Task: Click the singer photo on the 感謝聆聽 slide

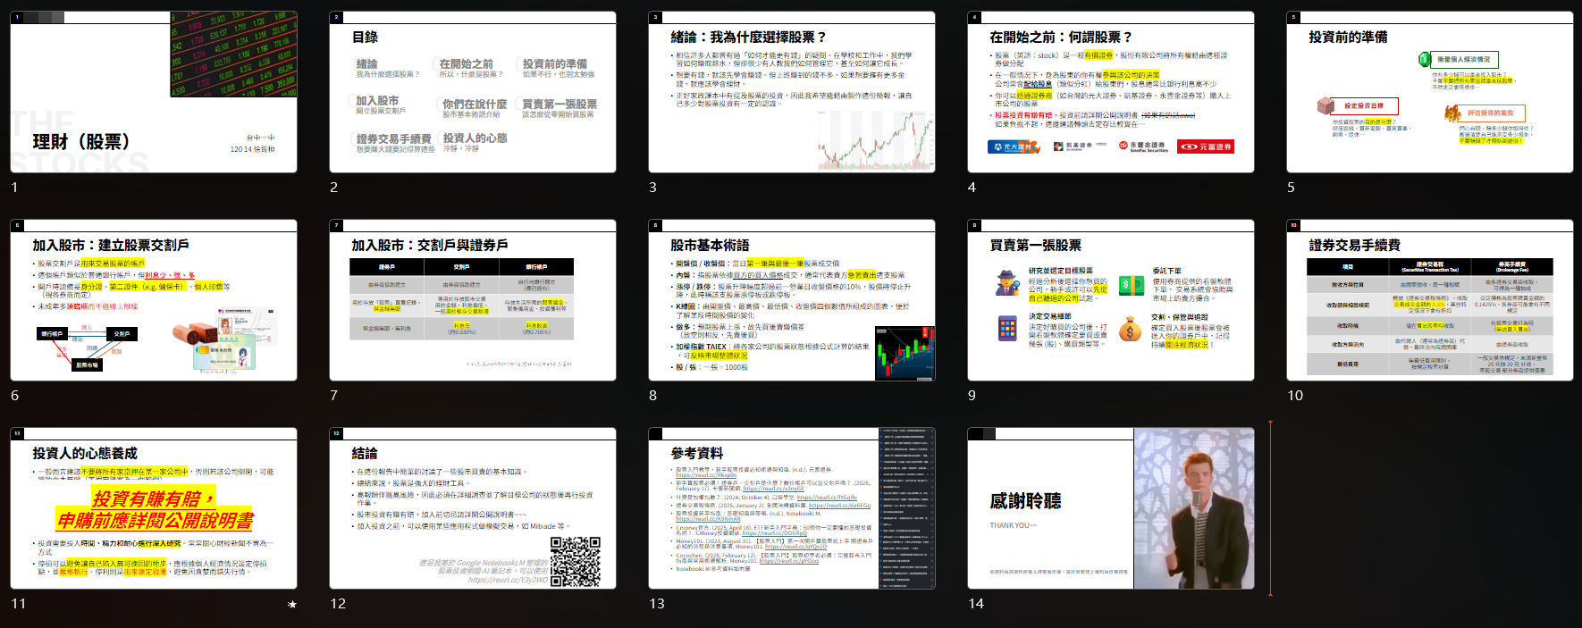Action: click(x=1194, y=508)
